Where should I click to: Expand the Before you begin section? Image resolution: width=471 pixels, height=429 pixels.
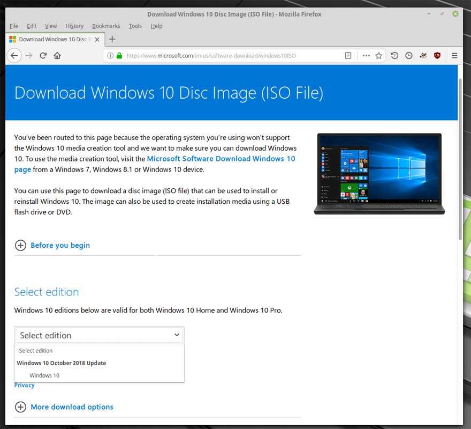tap(60, 245)
